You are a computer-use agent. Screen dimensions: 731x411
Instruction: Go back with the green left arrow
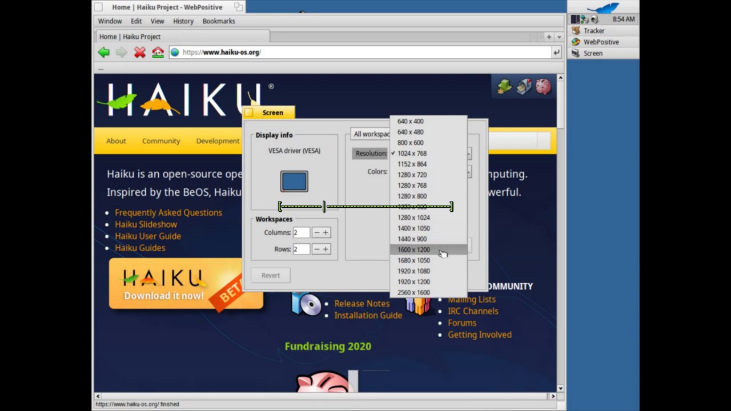(103, 53)
